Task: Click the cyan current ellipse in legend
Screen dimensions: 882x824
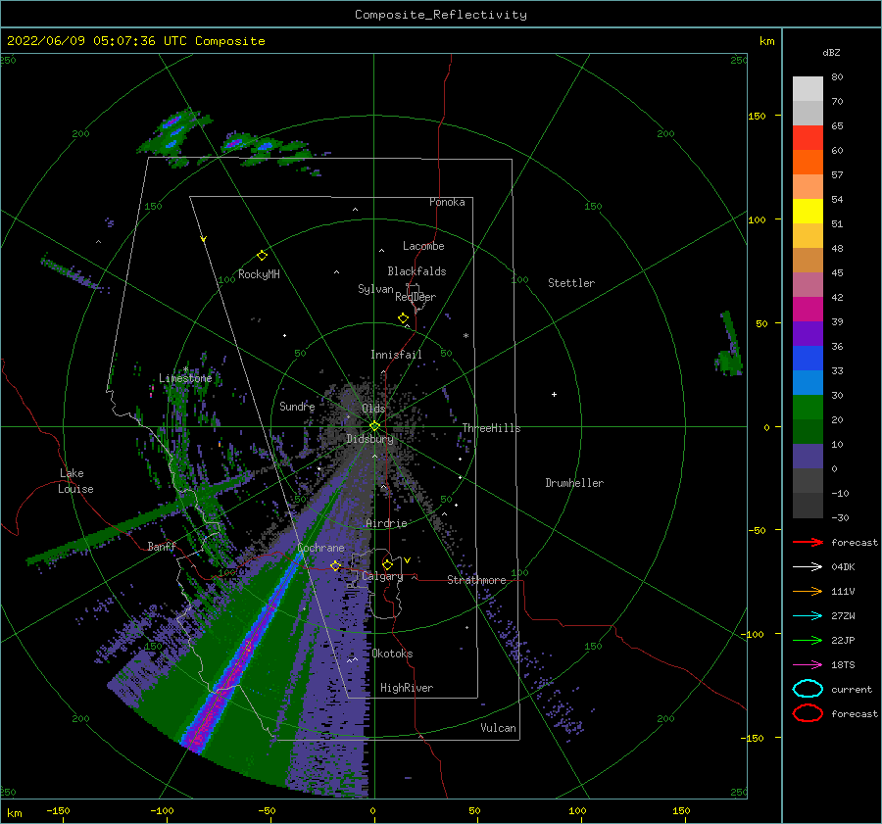Action: click(808, 689)
